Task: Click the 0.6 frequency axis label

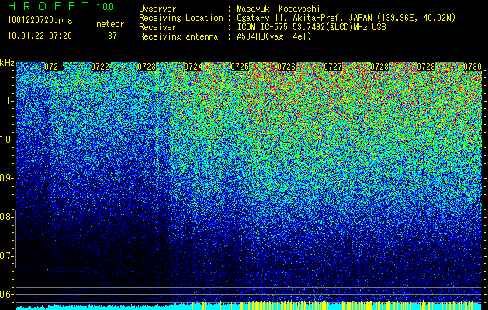Action: [x=6, y=294]
